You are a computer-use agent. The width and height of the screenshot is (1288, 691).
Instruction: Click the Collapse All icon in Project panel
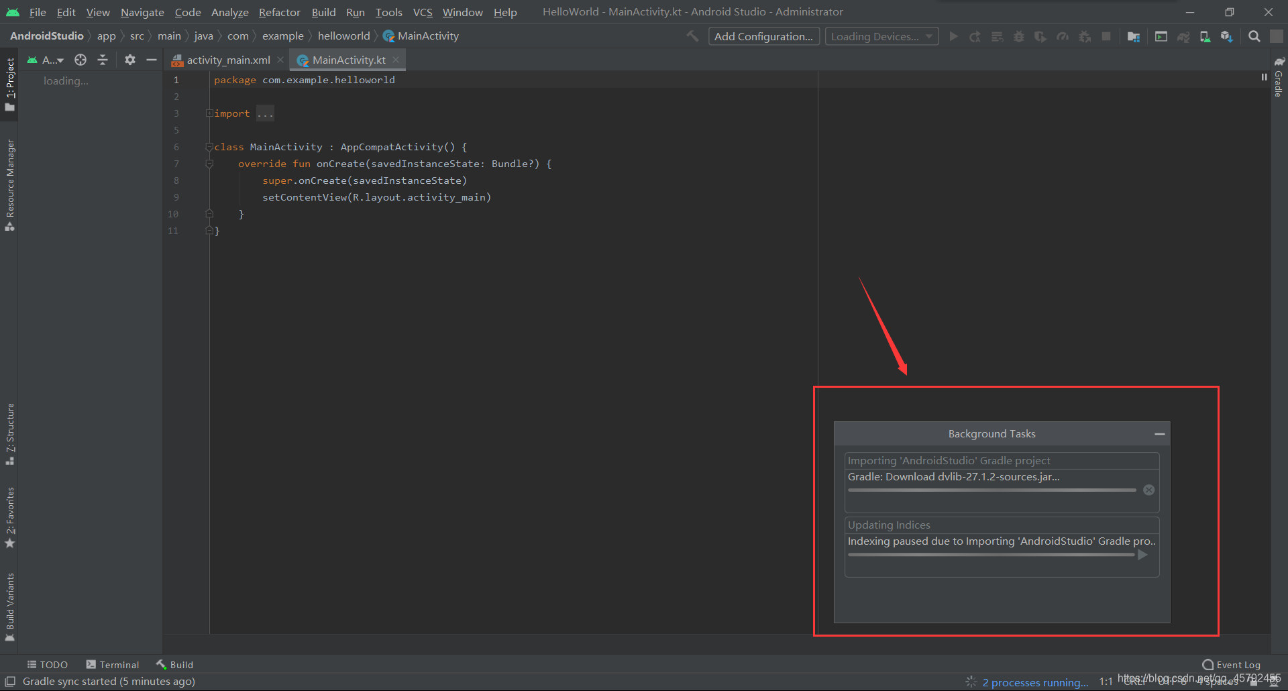click(x=103, y=60)
